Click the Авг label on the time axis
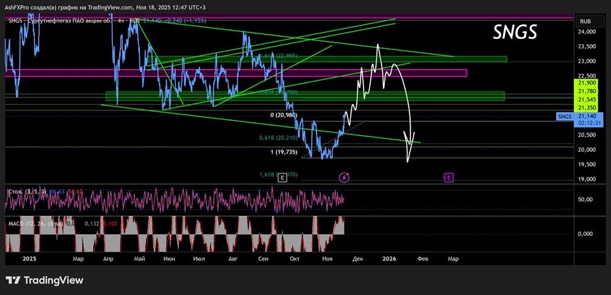611x295 pixels. point(233,259)
